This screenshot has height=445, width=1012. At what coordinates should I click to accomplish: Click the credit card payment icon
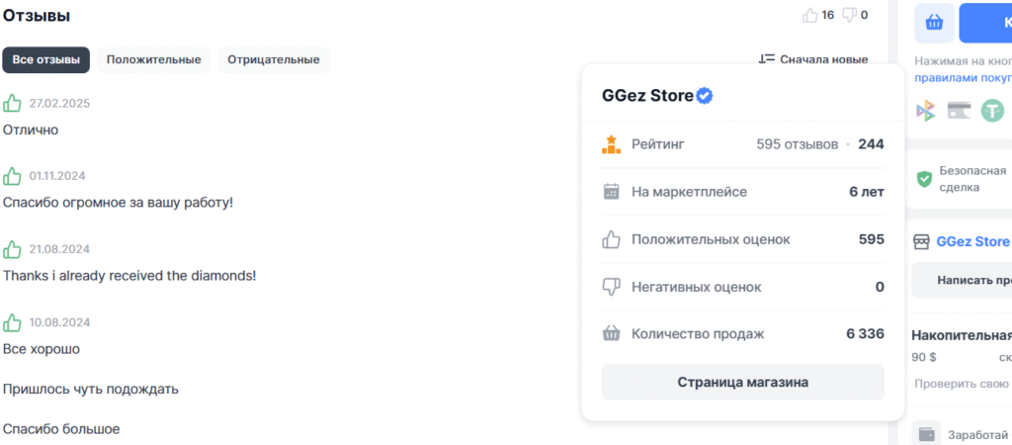(x=959, y=111)
